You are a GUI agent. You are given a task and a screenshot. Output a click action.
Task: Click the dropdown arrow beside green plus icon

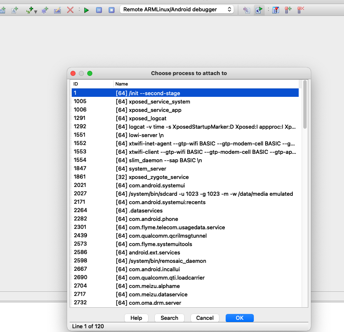tap(36, 11)
